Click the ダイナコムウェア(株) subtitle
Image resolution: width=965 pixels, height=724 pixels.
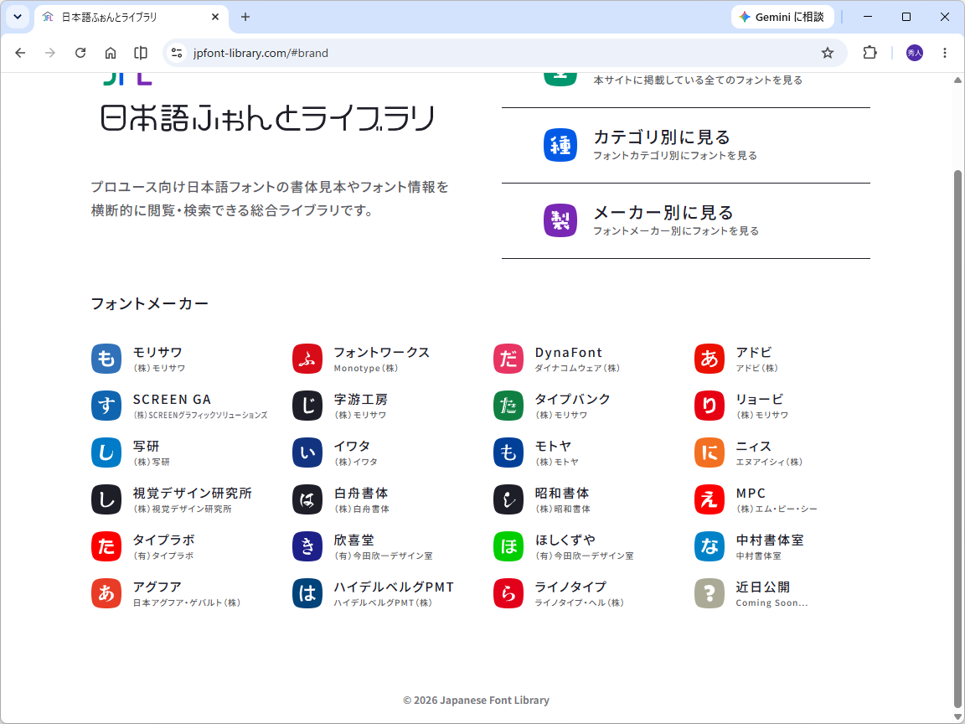point(577,368)
